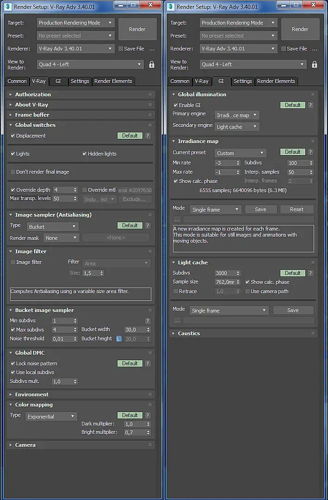
Task: Click grip handle of Light cache rollout
Action: (x=313, y=262)
